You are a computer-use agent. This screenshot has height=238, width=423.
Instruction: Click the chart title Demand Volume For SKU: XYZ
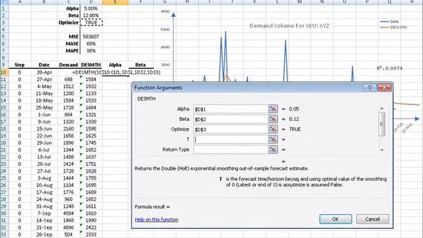289,26
